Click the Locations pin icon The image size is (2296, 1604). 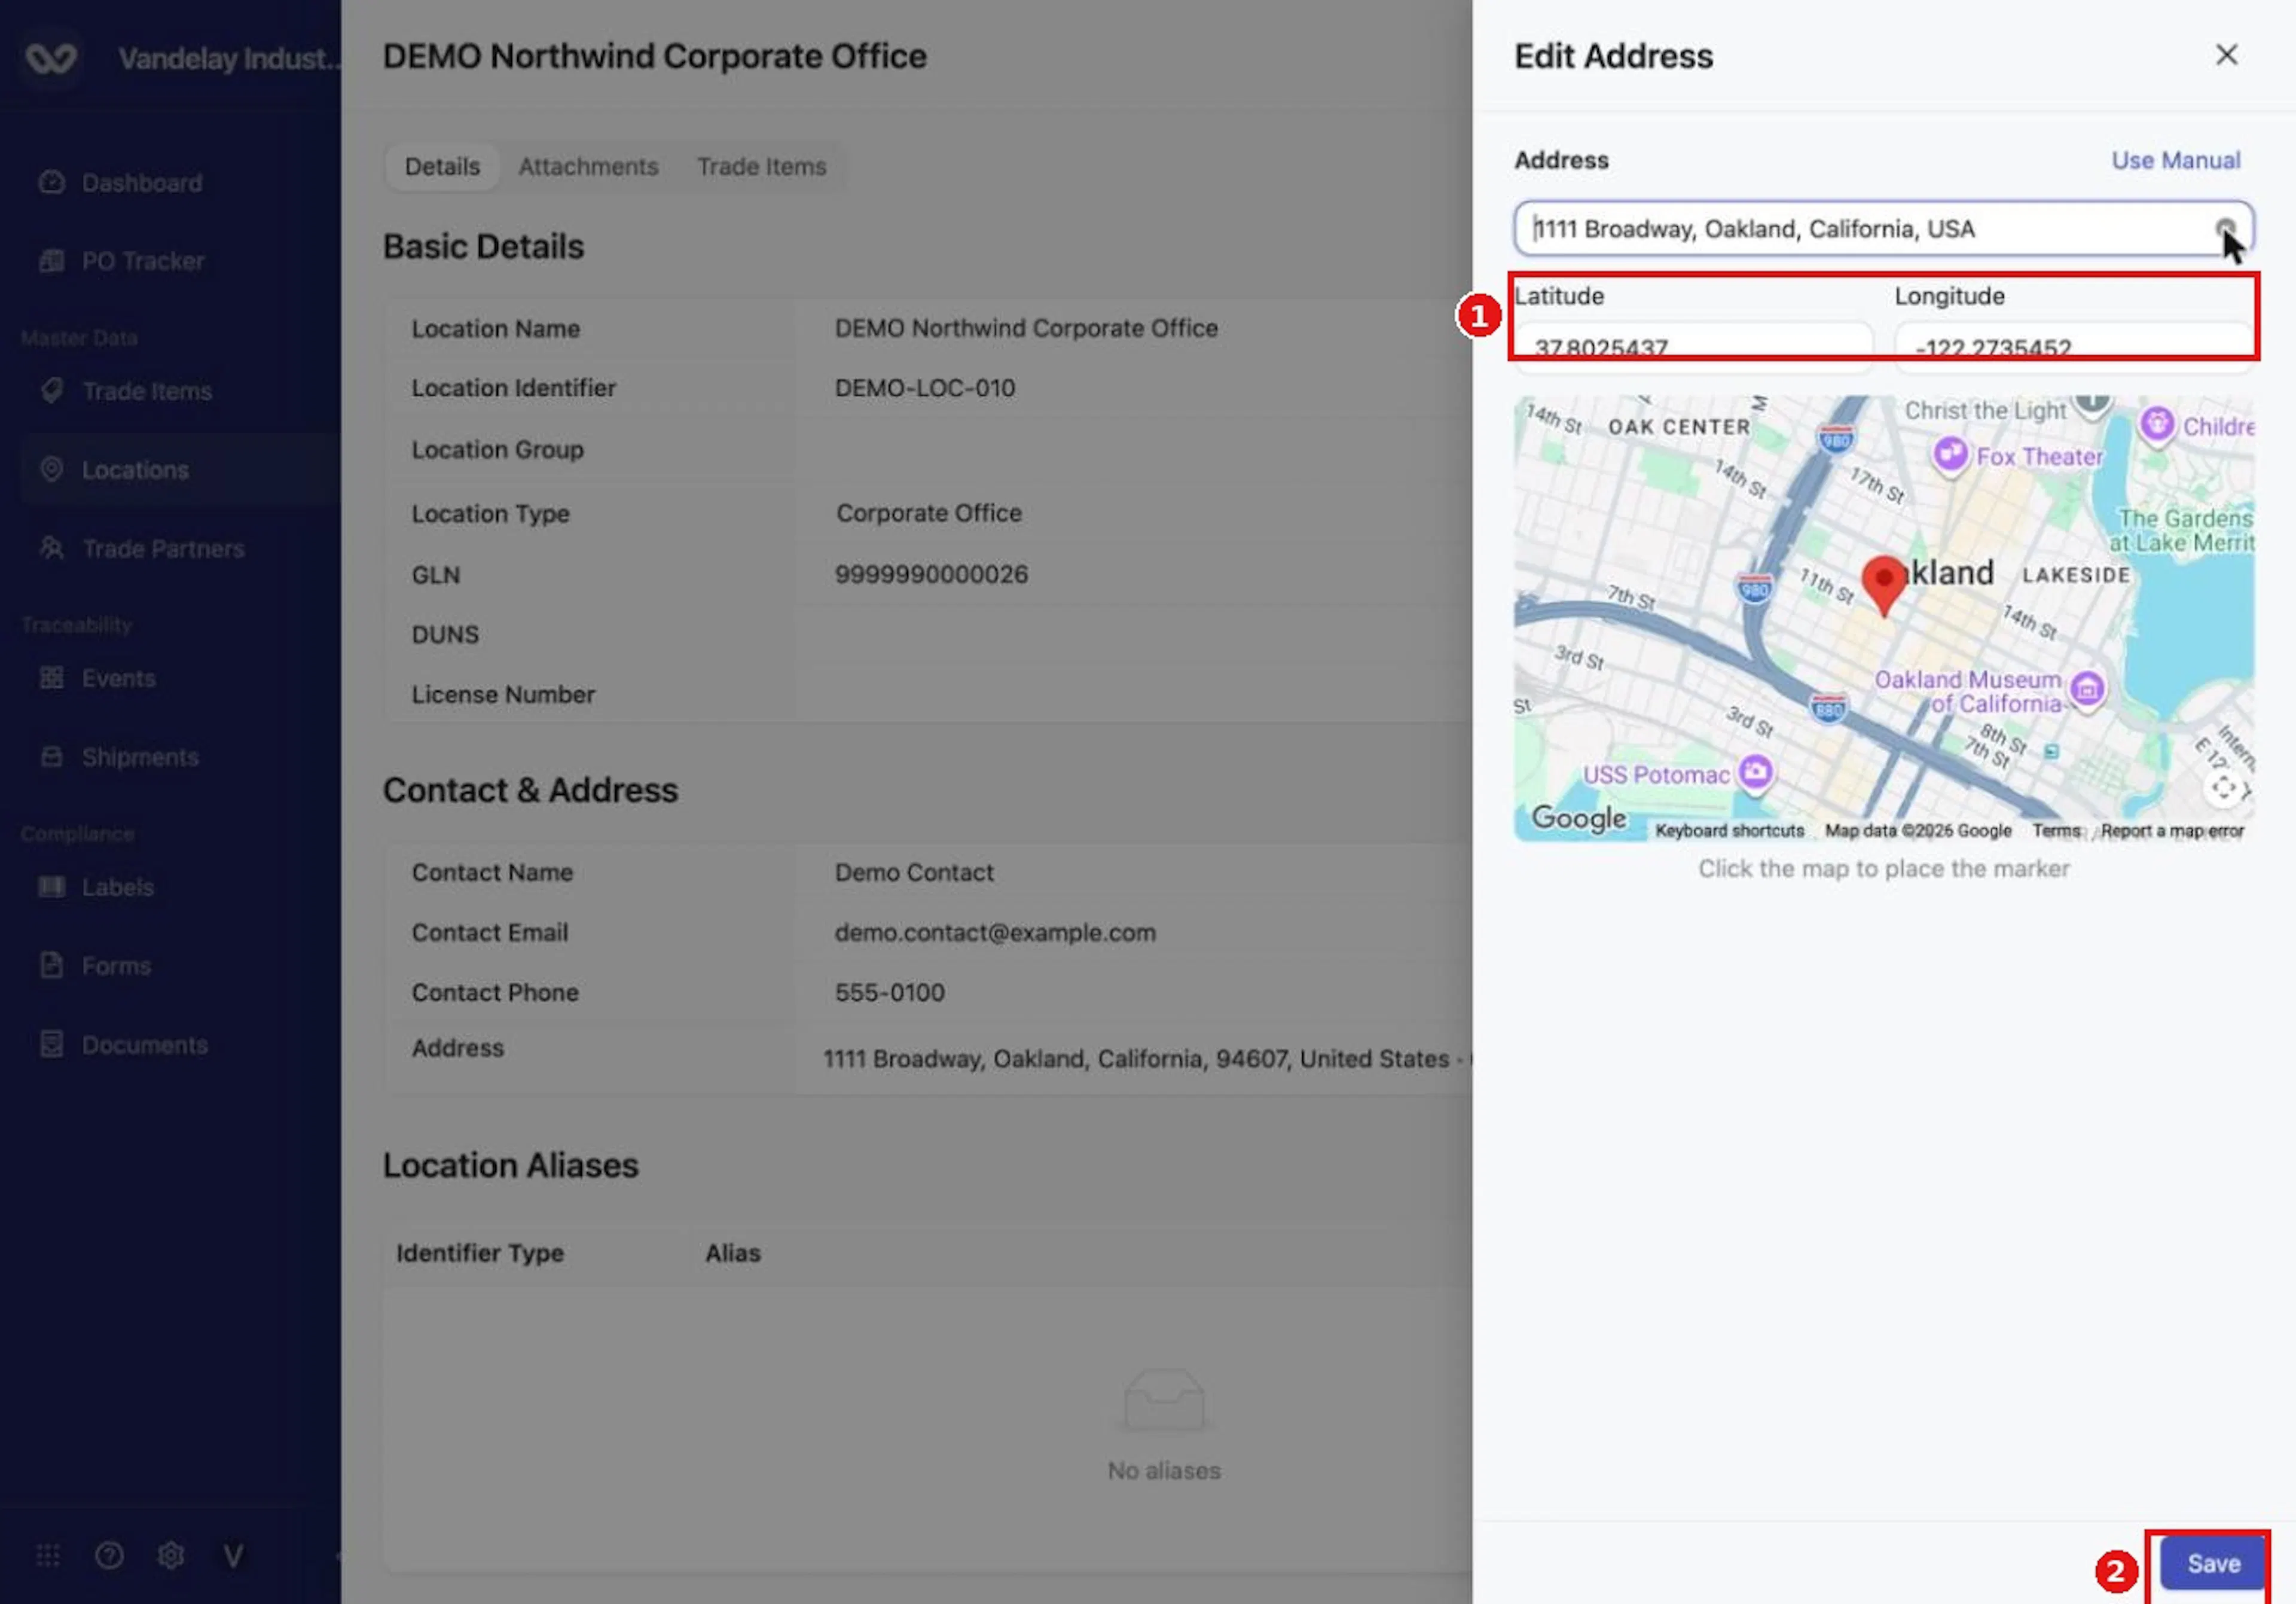(x=51, y=469)
